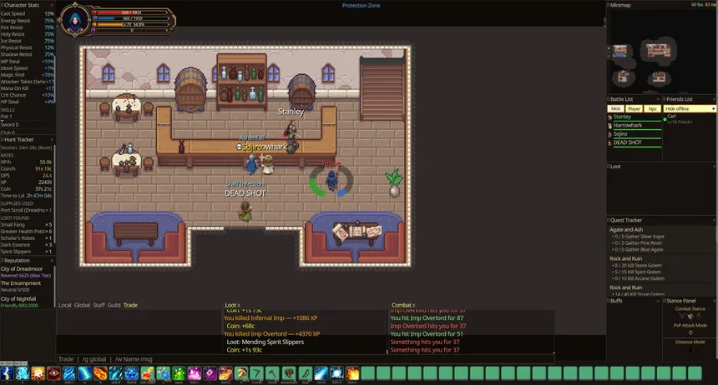Select the Trade chat tab
Viewport: 718px width, 385px height.
pyautogui.click(x=130, y=305)
